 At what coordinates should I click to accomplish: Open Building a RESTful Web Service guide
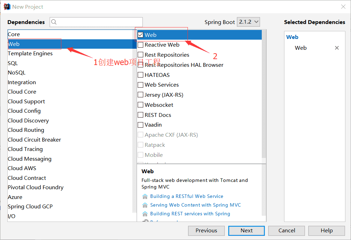coord(187,197)
